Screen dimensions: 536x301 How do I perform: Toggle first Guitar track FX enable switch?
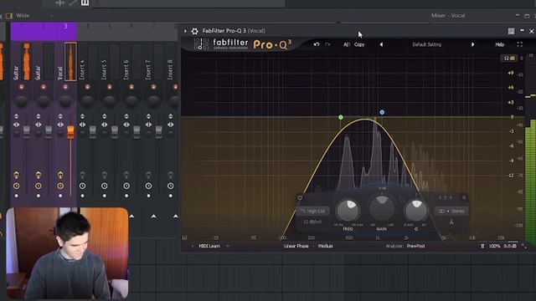17,175
